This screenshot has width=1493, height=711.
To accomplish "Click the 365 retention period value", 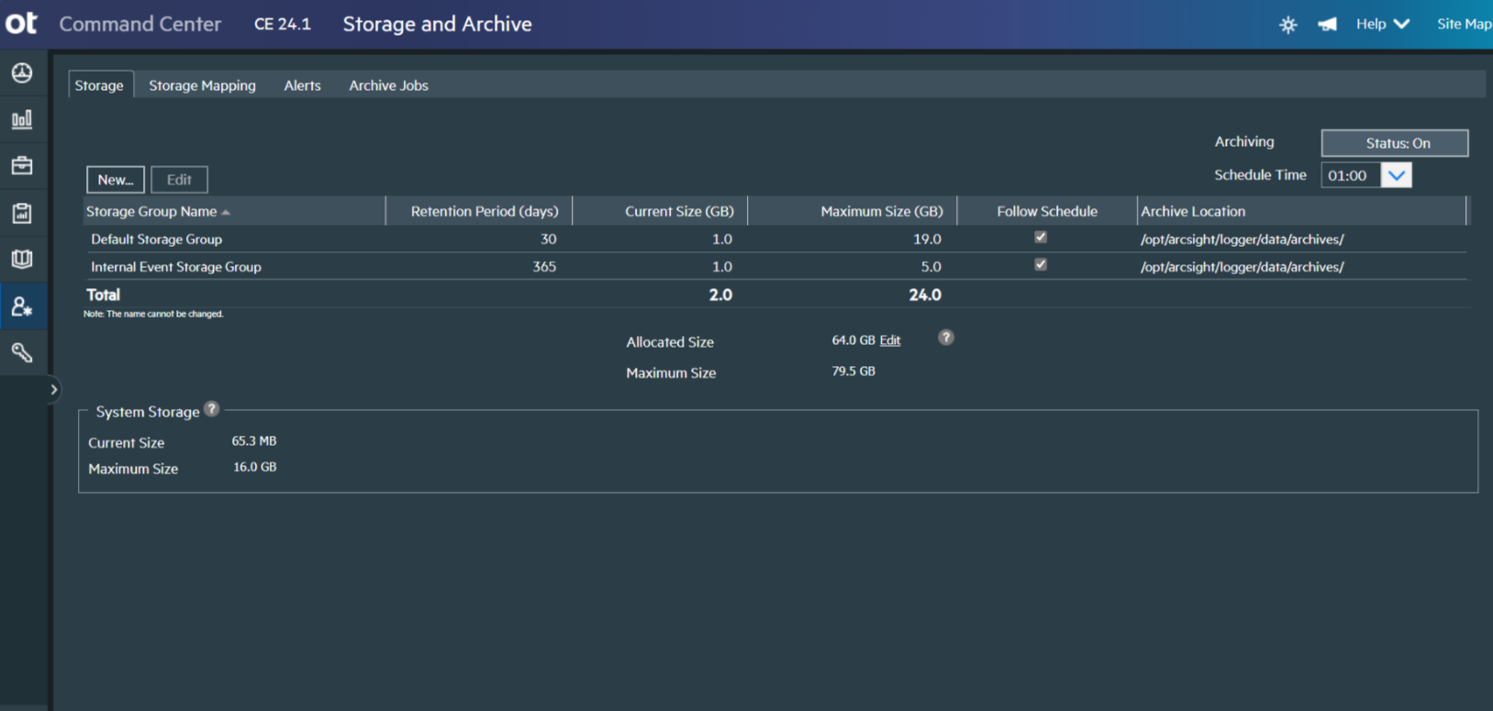I will [544, 267].
